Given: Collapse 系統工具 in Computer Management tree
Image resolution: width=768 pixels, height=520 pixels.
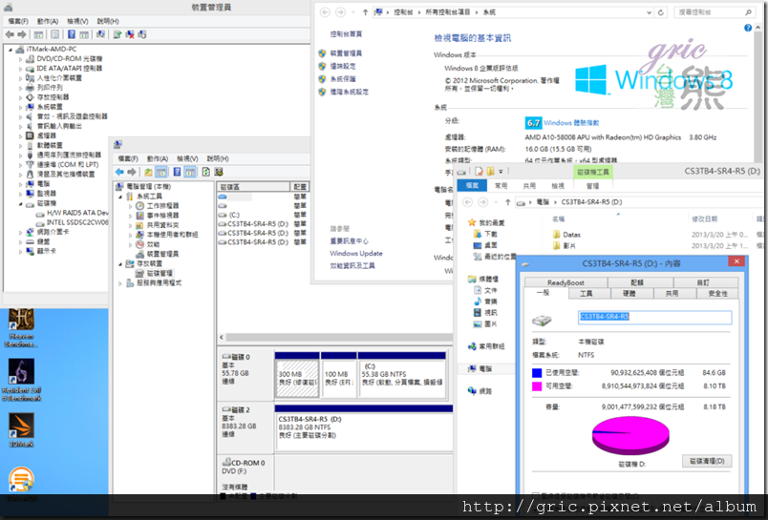Looking at the screenshot, I should point(120,197).
